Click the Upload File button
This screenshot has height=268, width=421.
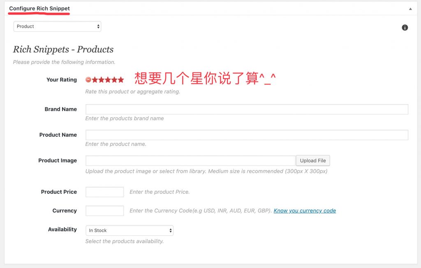[x=313, y=161]
